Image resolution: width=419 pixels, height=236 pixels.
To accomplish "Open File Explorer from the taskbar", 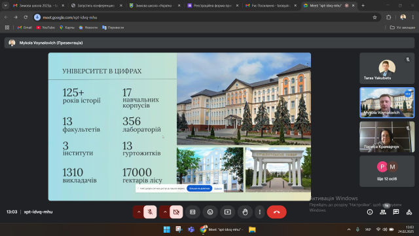I will 252,229.
